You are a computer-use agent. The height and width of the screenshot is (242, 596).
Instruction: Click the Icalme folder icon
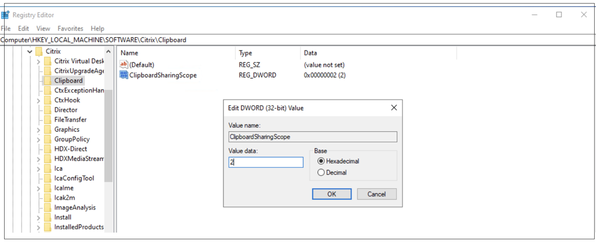click(48, 188)
